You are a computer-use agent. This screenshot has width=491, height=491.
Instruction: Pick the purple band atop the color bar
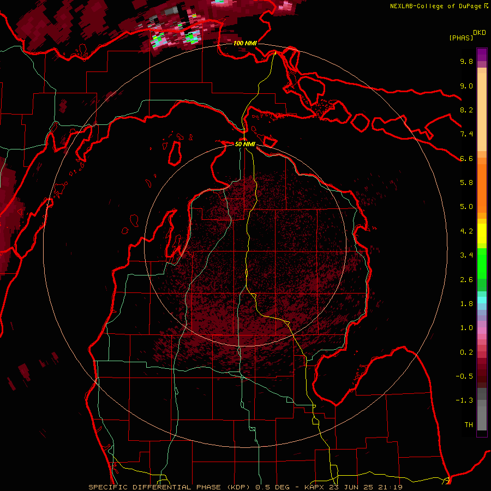coord(482,55)
